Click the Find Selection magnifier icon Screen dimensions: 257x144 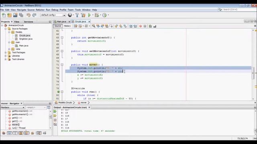94,26
